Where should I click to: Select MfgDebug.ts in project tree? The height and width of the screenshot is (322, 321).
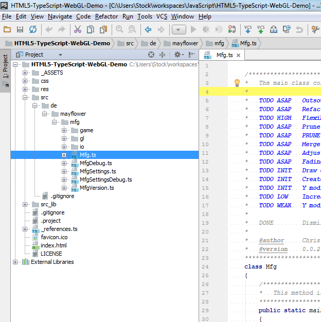tap(96, 163)
